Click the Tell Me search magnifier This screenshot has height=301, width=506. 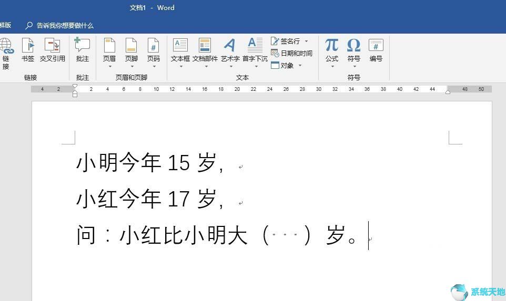[x=29, y=25]
